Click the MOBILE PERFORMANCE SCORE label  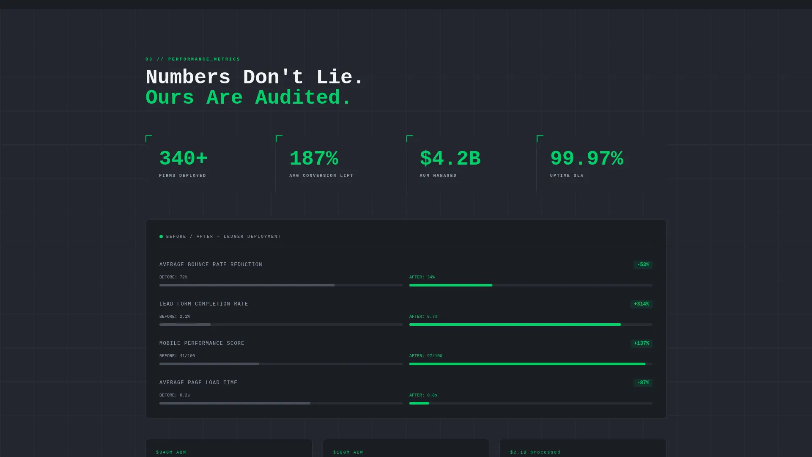[x=202, y=344]
